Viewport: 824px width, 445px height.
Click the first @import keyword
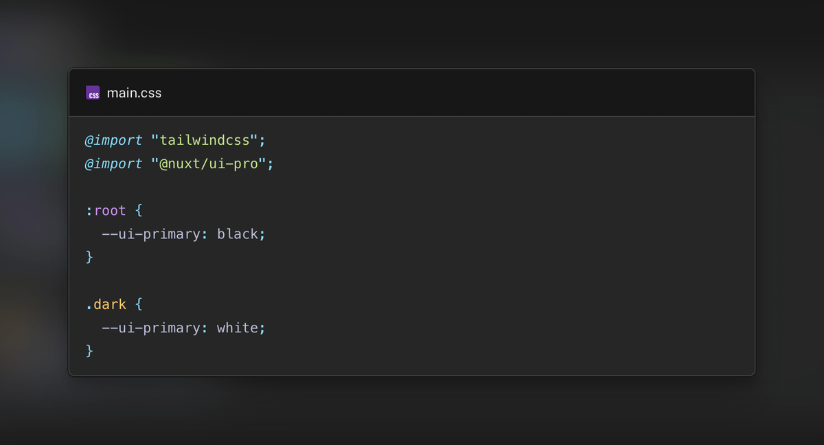[x=113, y=141]
